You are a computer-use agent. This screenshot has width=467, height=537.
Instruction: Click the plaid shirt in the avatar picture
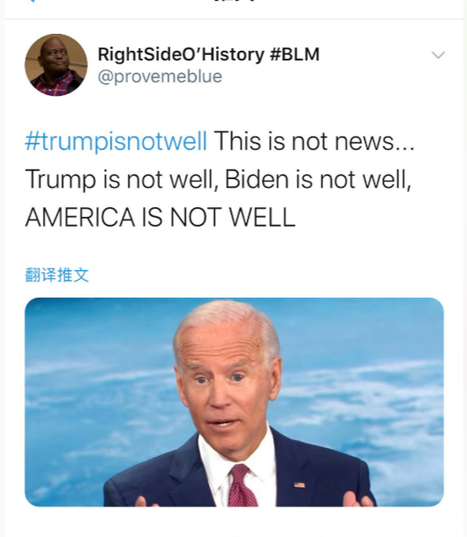pos(55,86)
